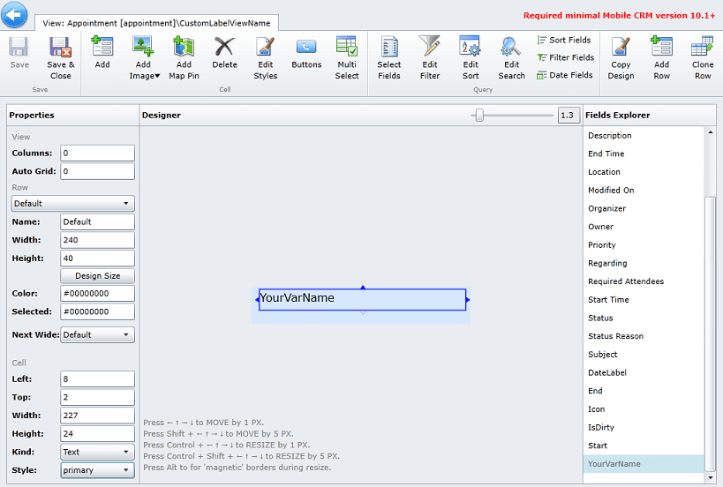The image size is (723, 487).
Task: Click the Clone Row icon
Action: 702,47
